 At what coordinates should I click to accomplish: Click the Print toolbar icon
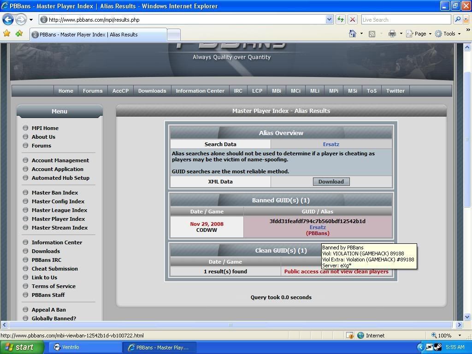[392, 34]
